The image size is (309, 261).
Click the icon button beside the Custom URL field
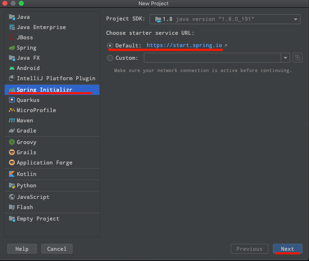click(298, 58)
